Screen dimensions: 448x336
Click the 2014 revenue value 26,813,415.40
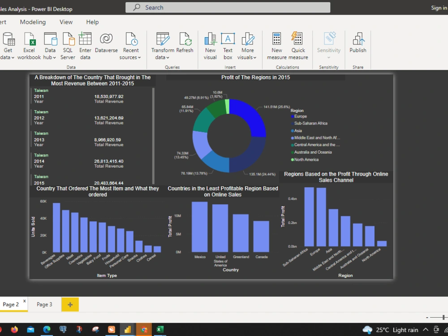[109, 161]
